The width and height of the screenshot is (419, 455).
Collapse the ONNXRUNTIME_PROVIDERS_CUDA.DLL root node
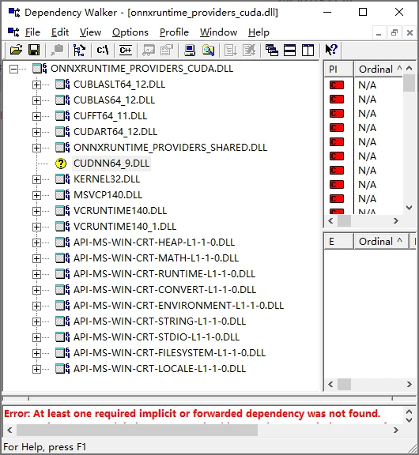(x=13, y=69)
